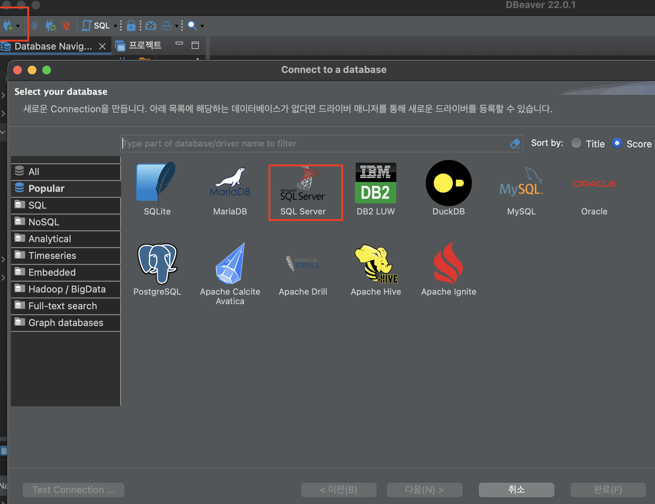Select the Graph databases category
The width and height of the screenshot is (655, 504).
66,322
